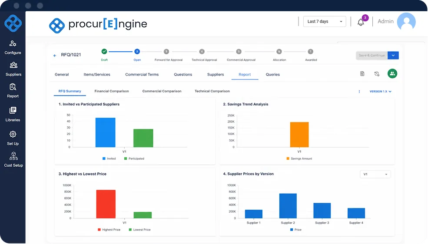This screenshot has width=428, height=244.
Task: Click the orange Savings Amount bar
Action: point(299,135)
